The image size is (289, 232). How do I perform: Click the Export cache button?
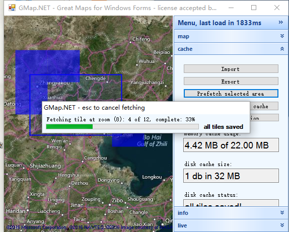click(231, 81)
